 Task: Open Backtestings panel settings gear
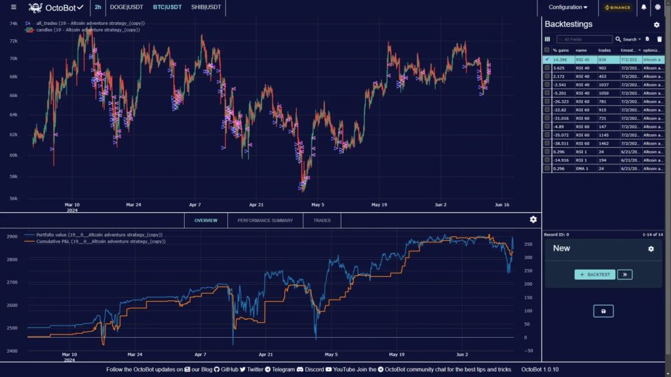657,25
